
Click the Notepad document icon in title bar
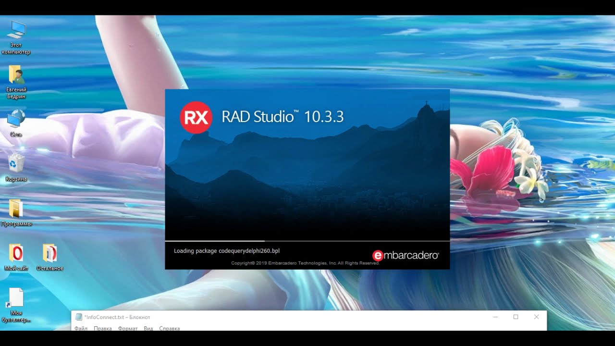tap(79, 317)
